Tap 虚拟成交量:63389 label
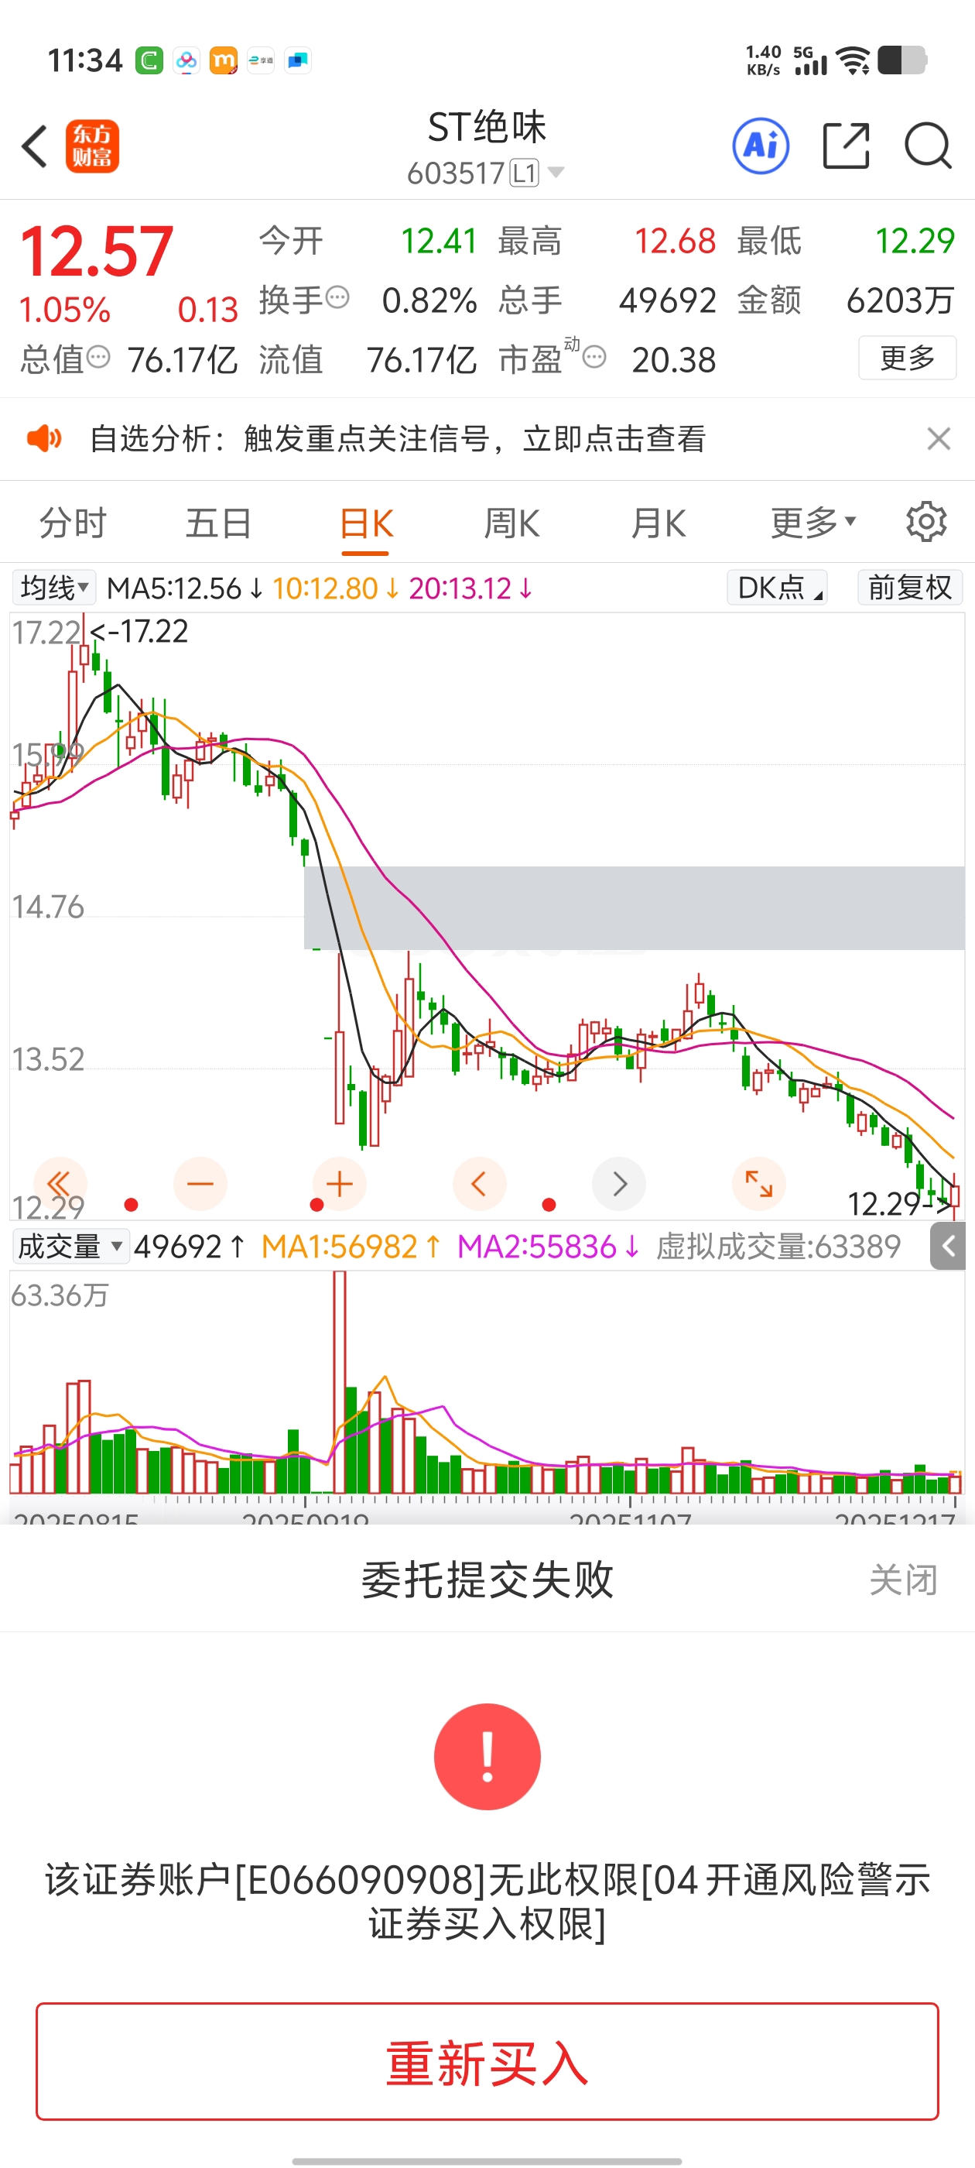Image resolution: width=975 pixels, height=2168 pixels. 778,1247
